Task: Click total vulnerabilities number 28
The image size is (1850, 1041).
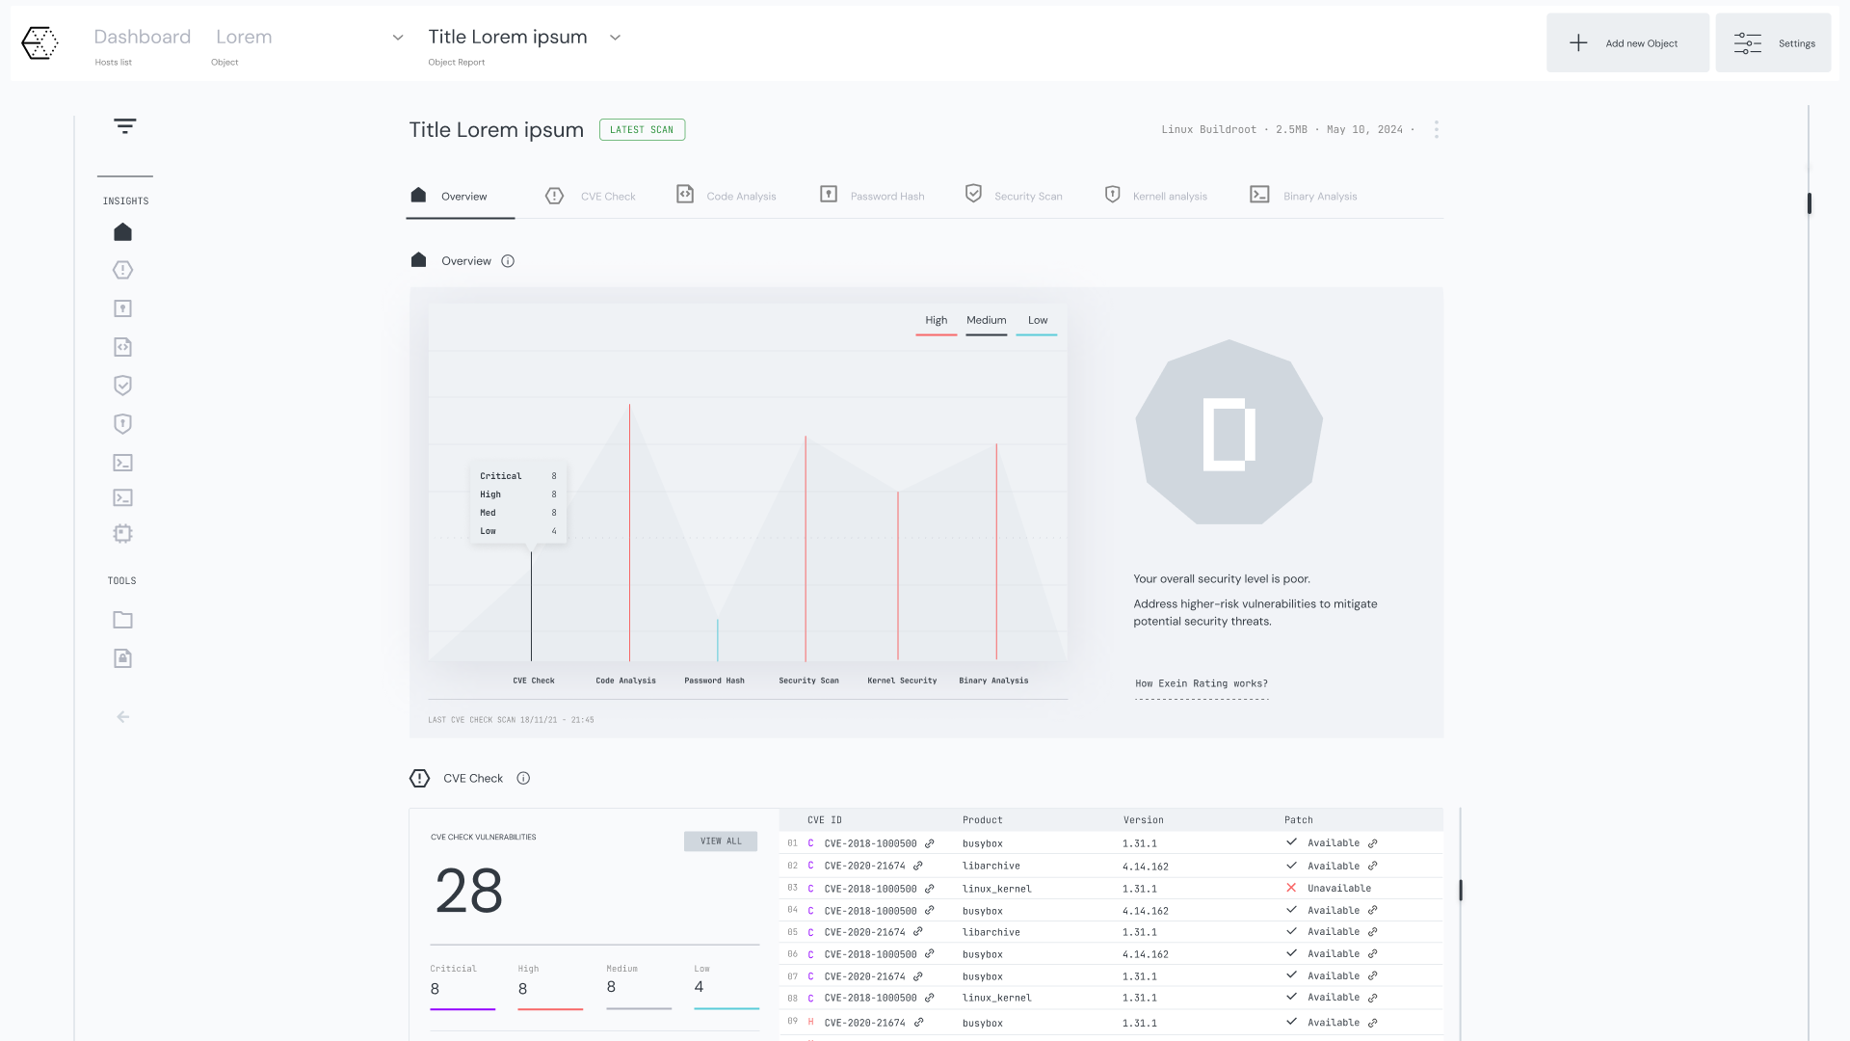Action: pos(468,891)
